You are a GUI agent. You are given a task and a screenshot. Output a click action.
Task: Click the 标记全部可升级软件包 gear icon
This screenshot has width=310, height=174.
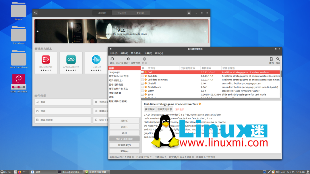point(128,59)
